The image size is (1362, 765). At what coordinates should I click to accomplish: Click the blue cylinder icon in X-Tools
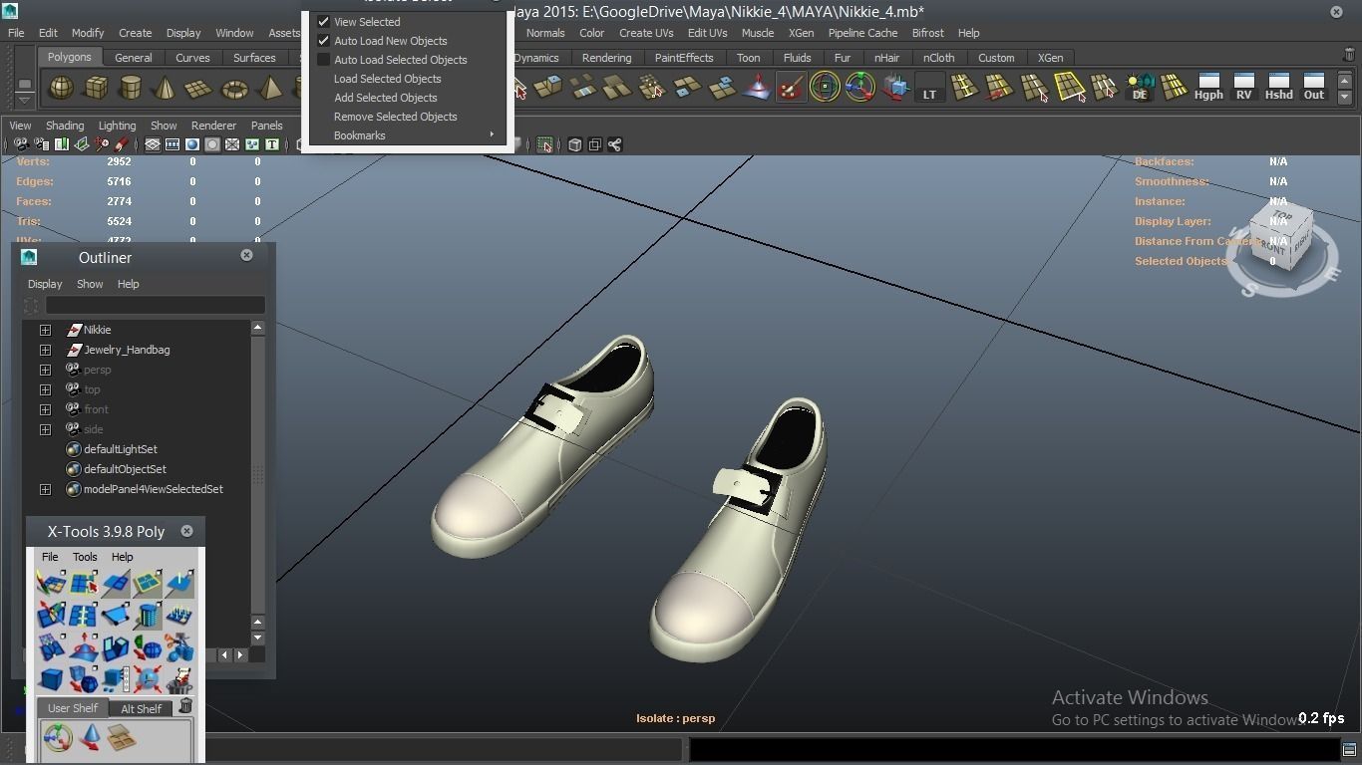[x=148, y=616]
